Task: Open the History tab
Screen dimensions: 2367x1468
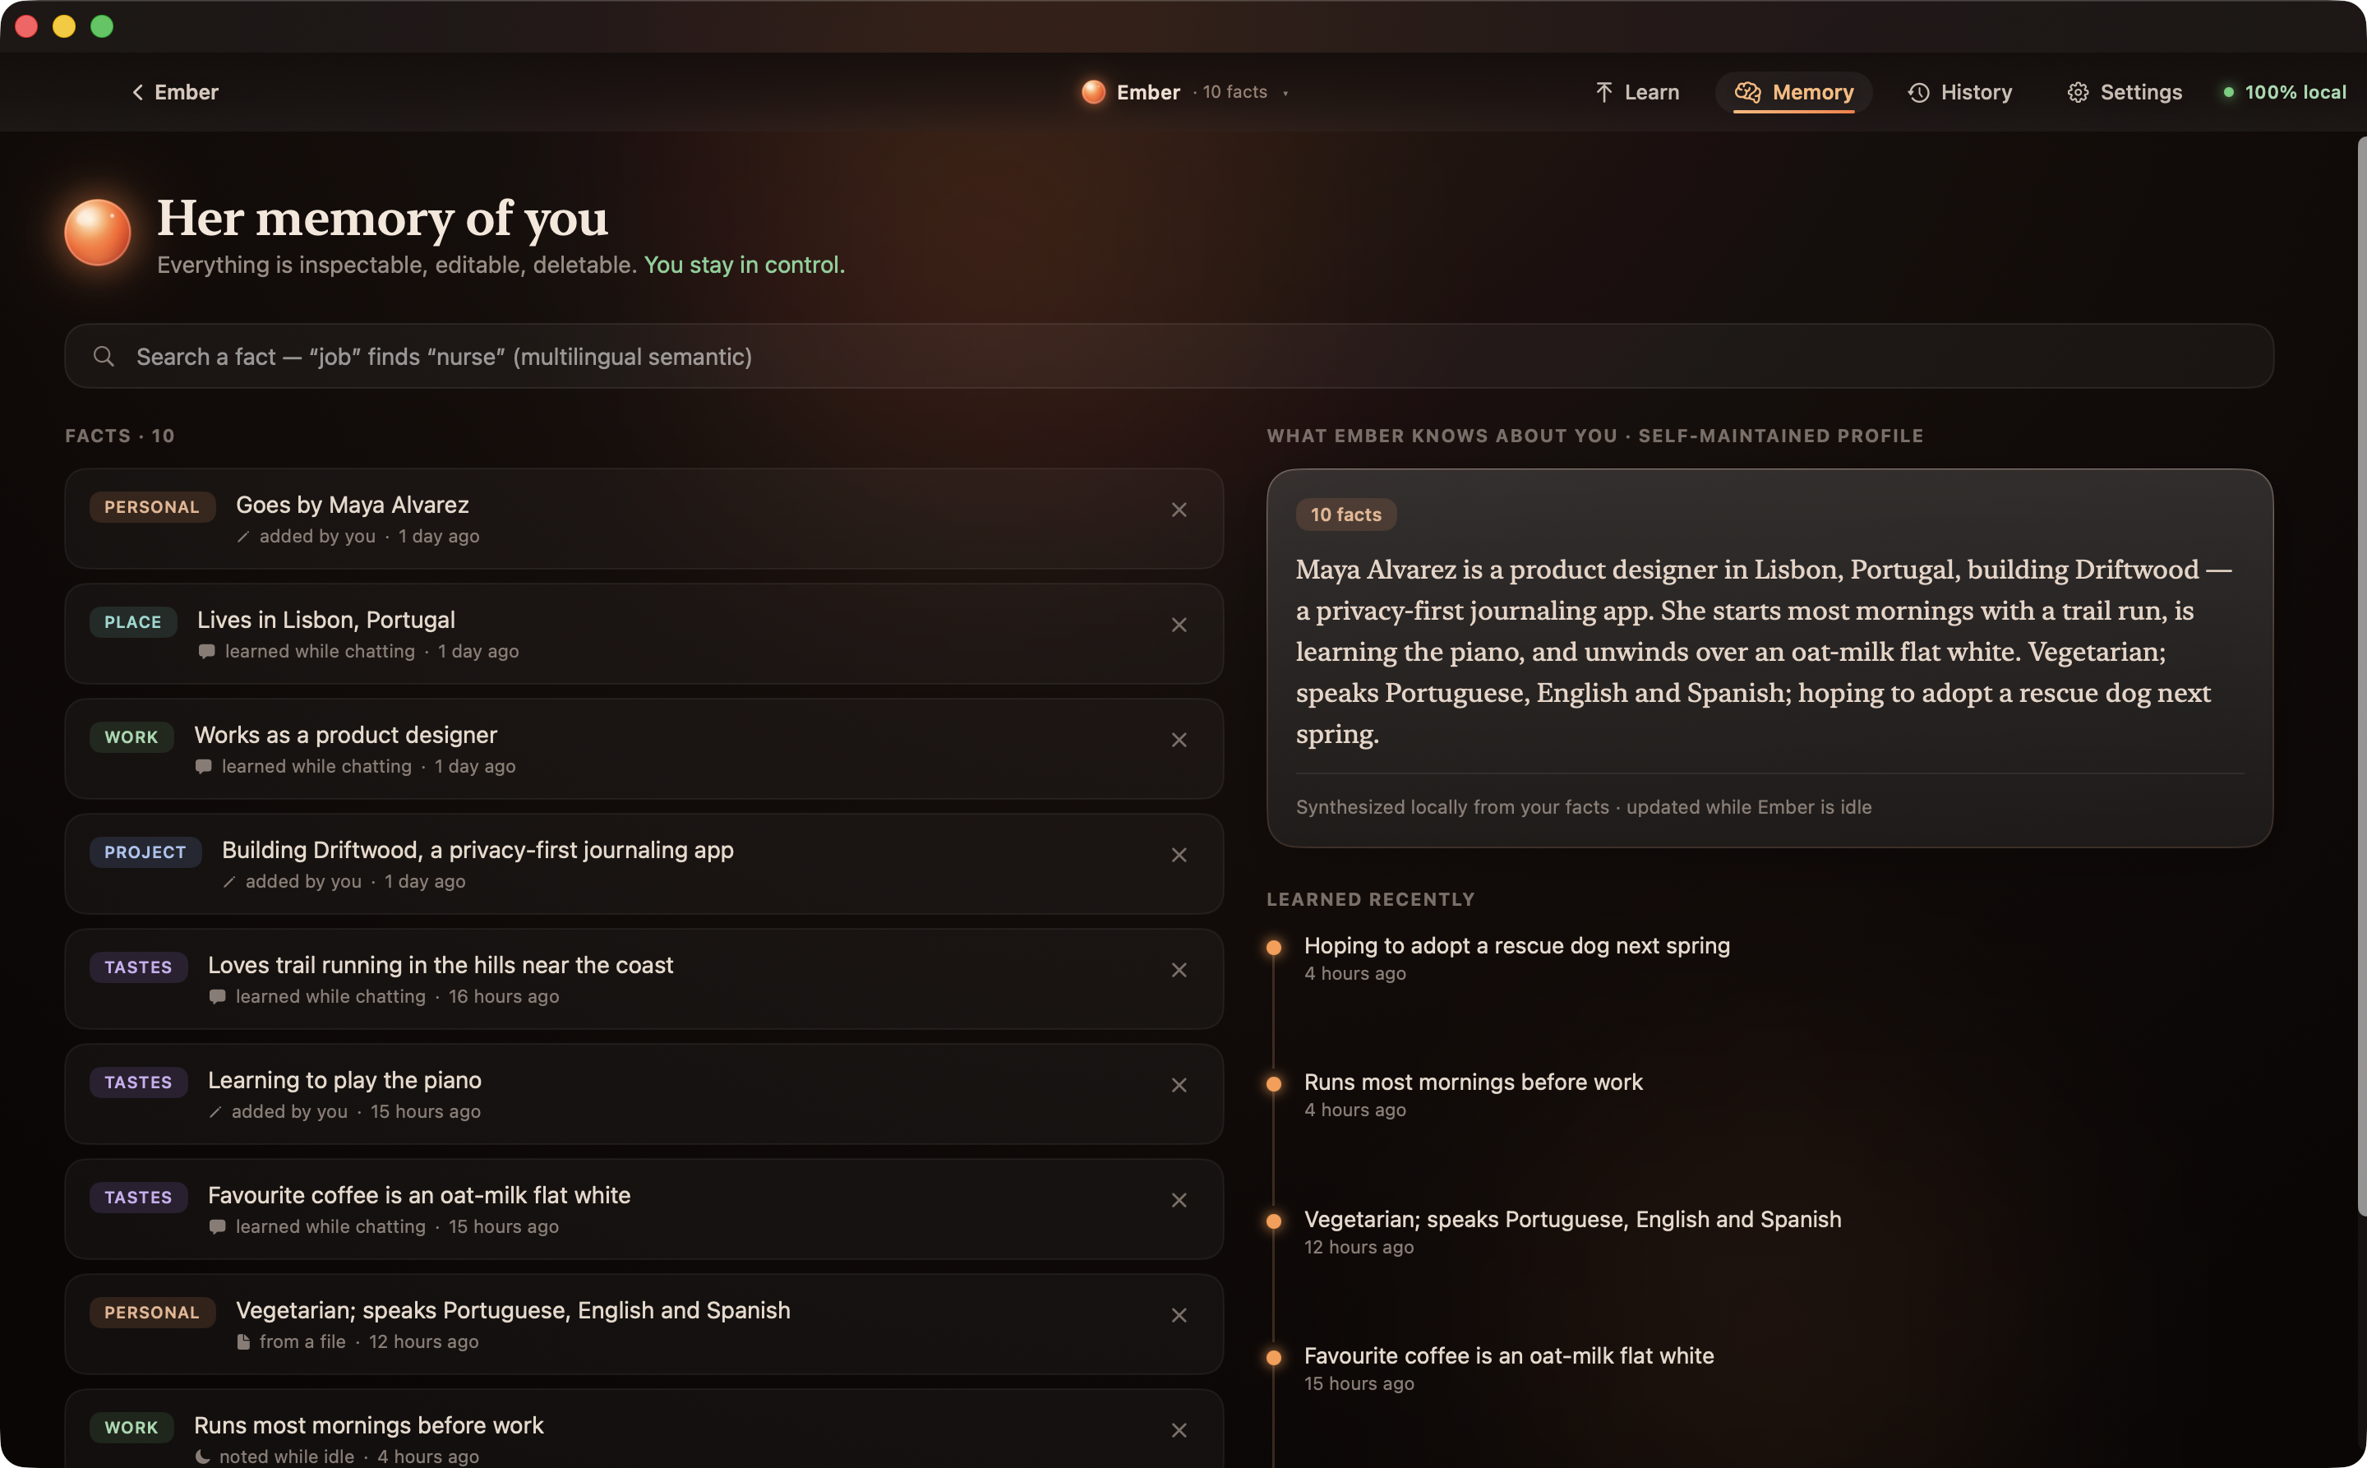Action: tap(1960, 92)
